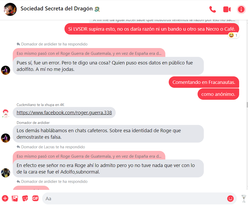Open the GIF picker
This screenshot has height=207, width=248.
(35, 198)
